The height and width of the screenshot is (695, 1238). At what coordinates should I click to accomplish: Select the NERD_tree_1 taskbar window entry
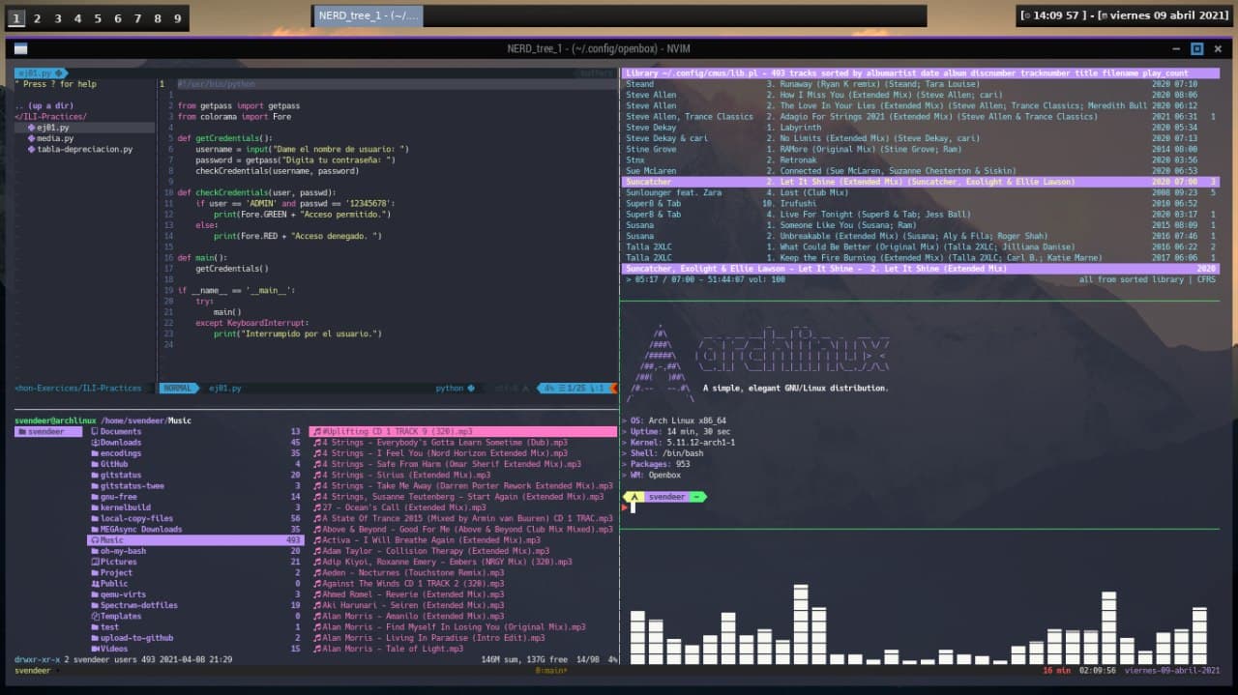click(368, 16)
